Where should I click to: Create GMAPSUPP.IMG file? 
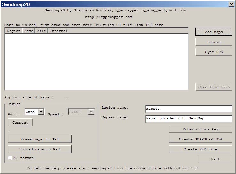click(x=200, y=139)
